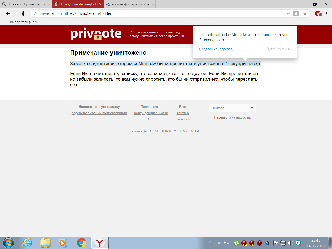Switch to the 'Важно - Привноты' tab
Viewport: 332px width, 249px height.
26,4
